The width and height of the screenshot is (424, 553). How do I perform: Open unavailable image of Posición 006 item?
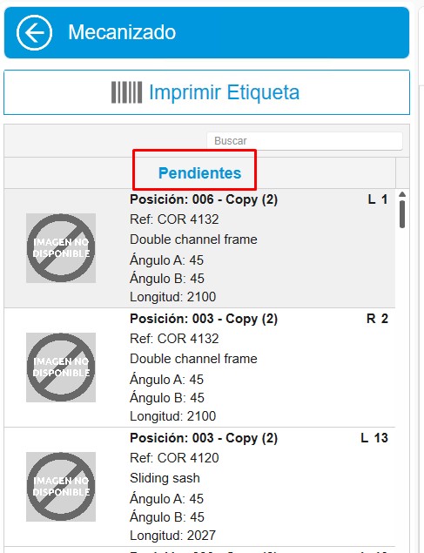click(61, 248)
